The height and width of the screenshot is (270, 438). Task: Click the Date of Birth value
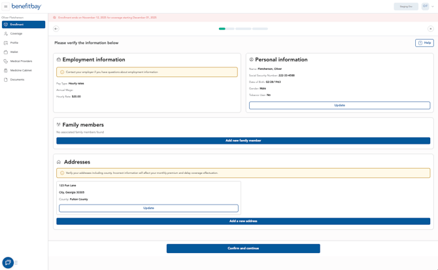[x=273, y=82]
